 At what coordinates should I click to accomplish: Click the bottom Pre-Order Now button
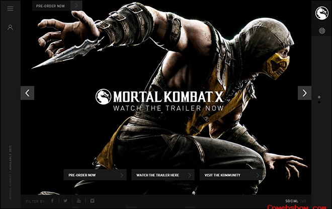pyautogui.click(x=95, y=175)
